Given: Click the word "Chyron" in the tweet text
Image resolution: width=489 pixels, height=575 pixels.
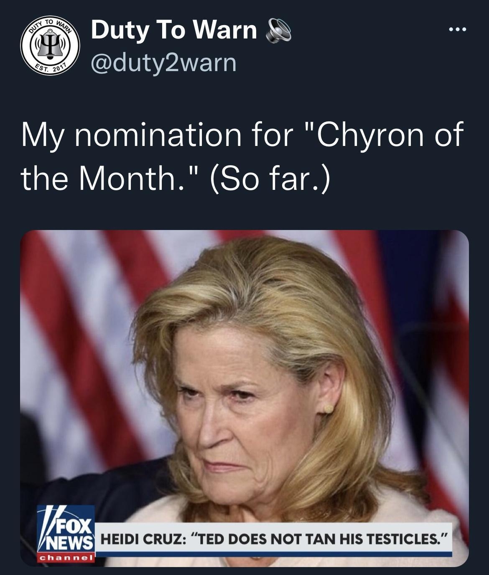Looking at the screenshot, I should click(x=365, y=136).
